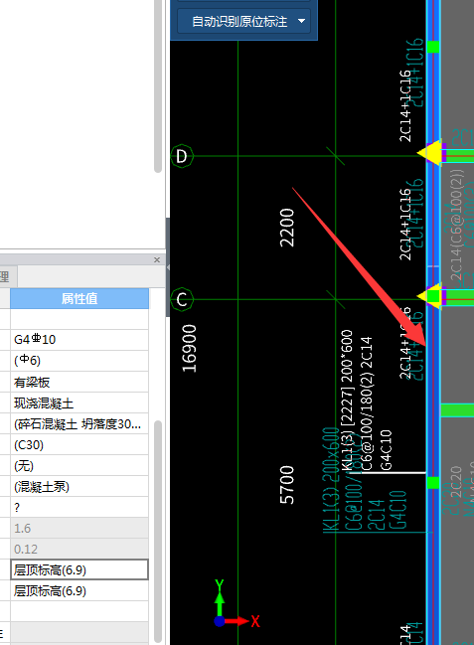Select the 有梁板 property value

79,382
